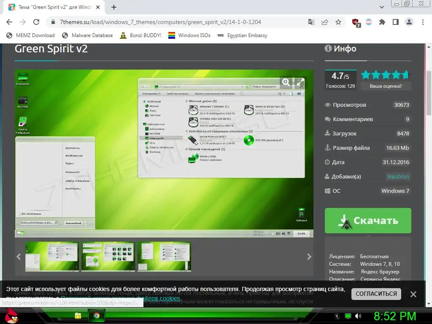Select the first screenshot thumbnail

pos(52,256)
